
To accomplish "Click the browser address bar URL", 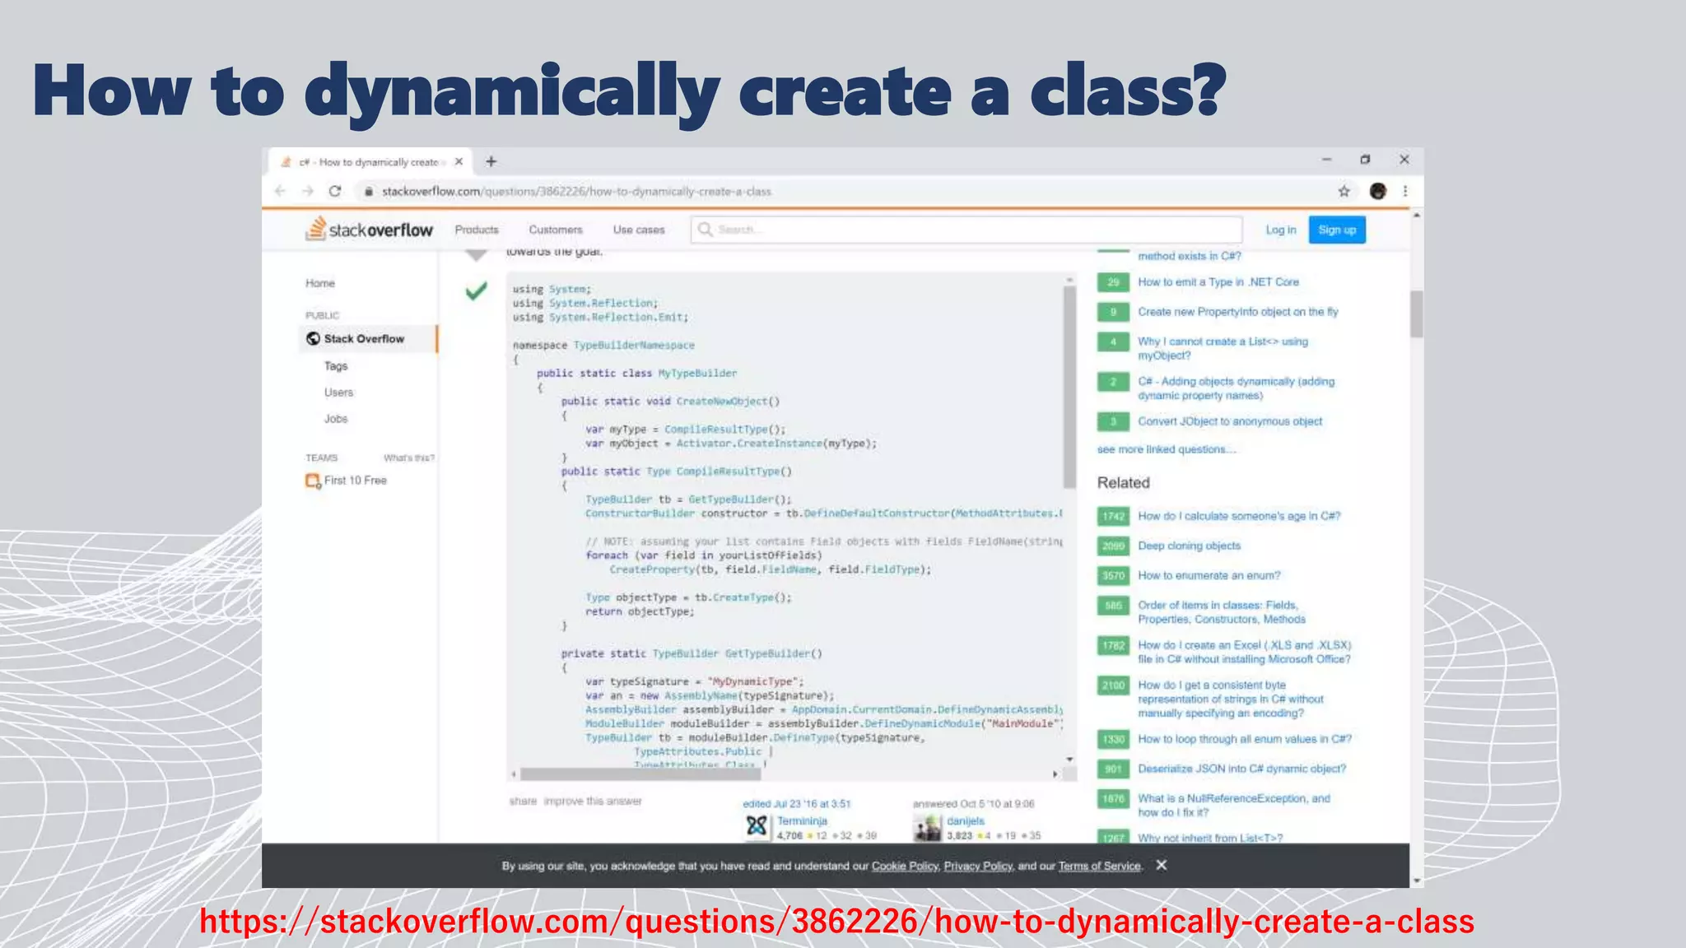I will pos(576,191).
